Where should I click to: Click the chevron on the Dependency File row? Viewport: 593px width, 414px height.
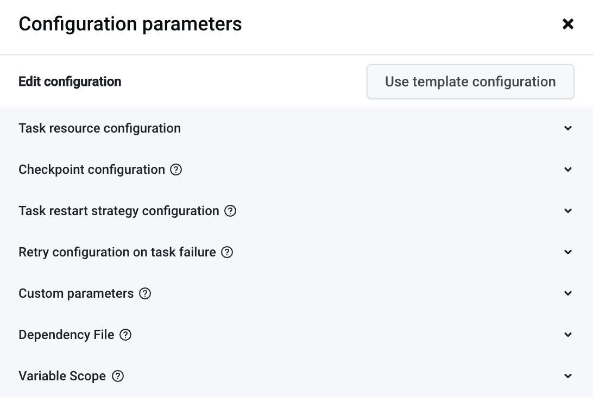[568, 335]
